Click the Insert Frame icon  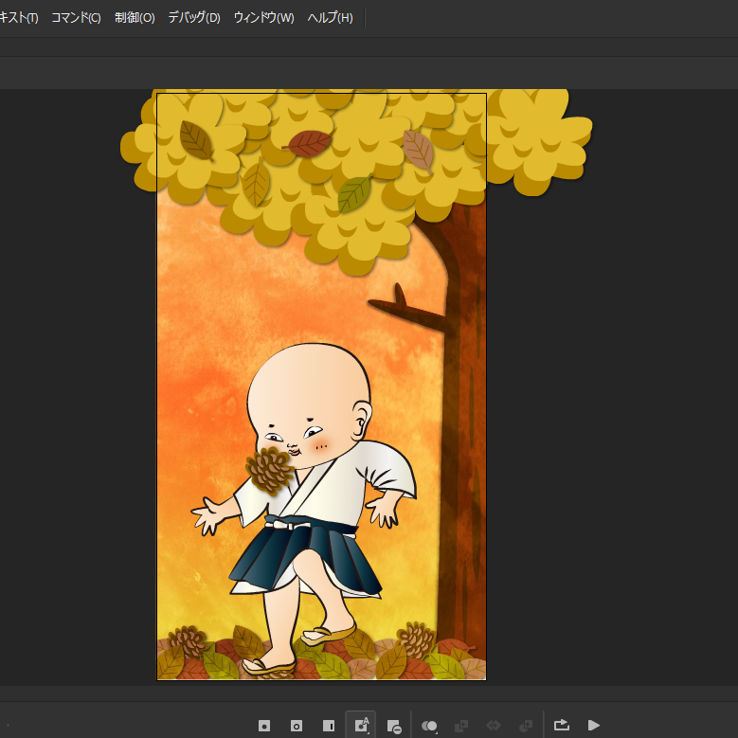click(329, 726)
